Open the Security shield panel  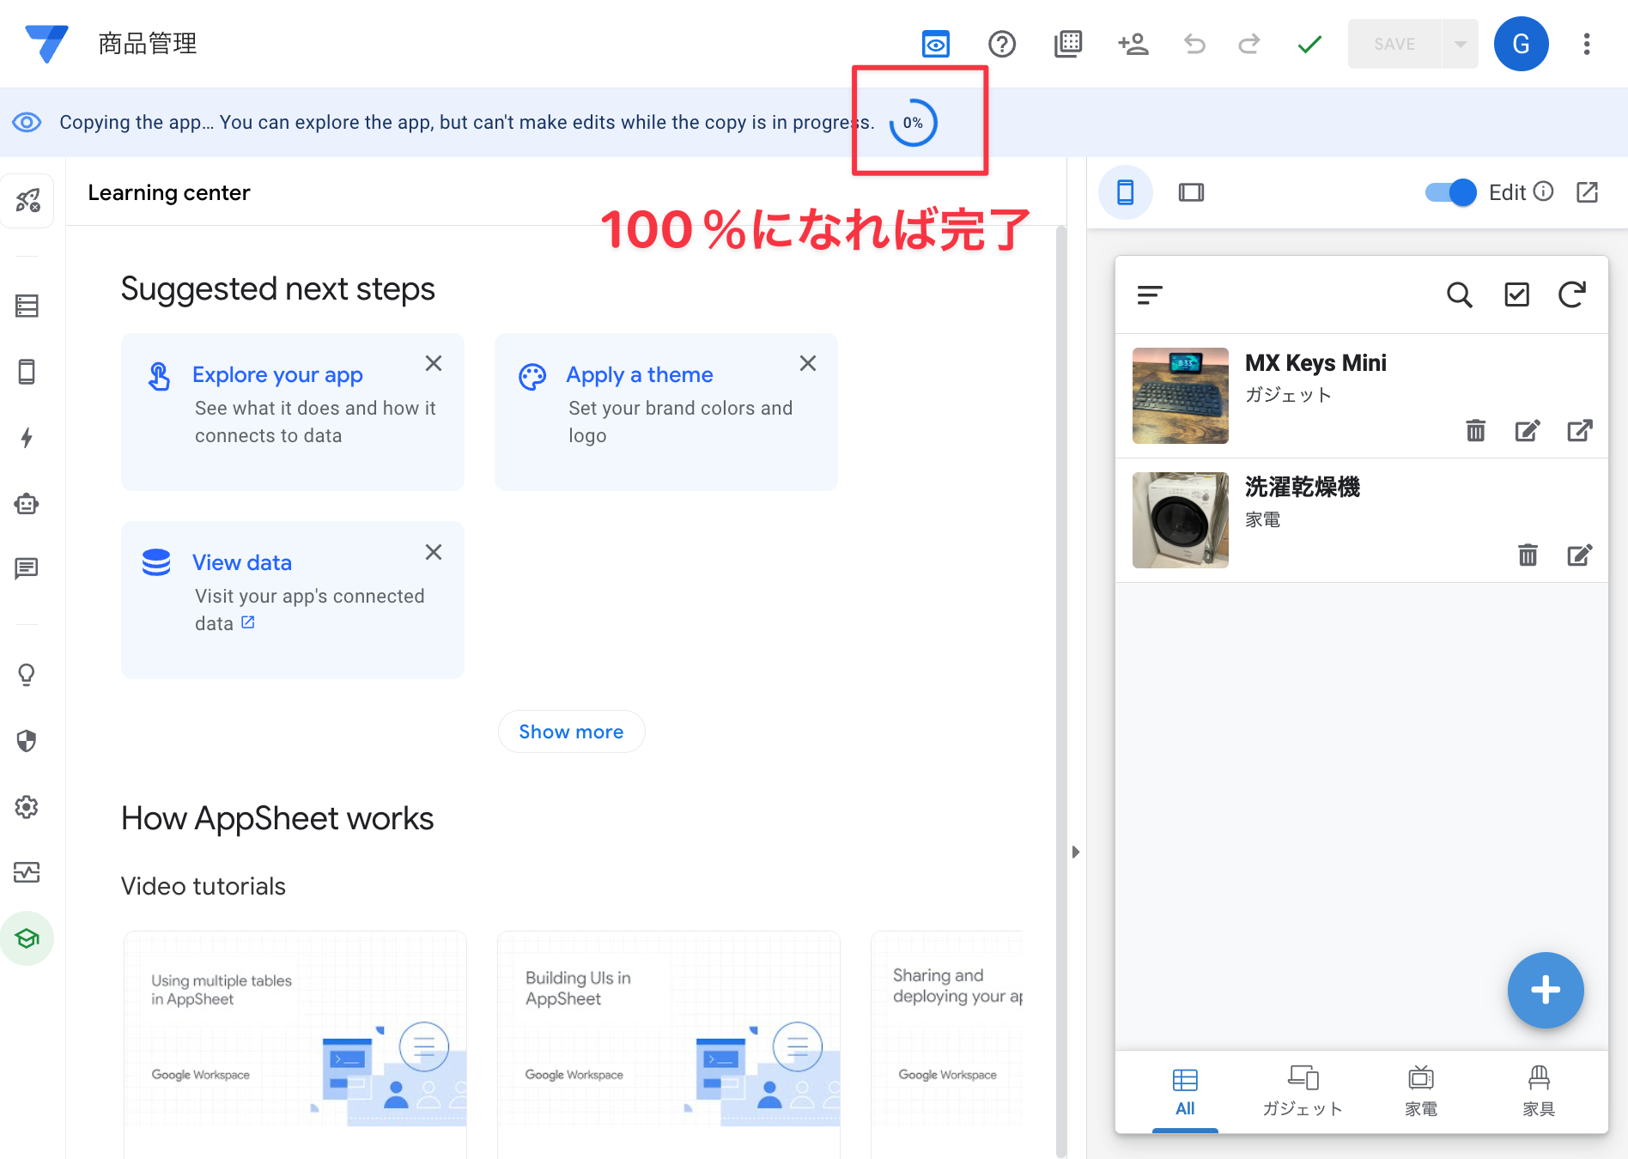tap(27, 741)
